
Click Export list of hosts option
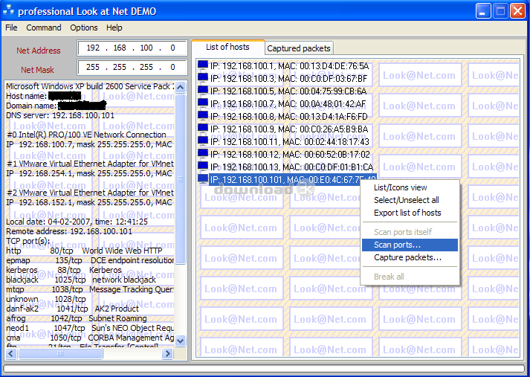pyautogui.click(x=407, y=213)
